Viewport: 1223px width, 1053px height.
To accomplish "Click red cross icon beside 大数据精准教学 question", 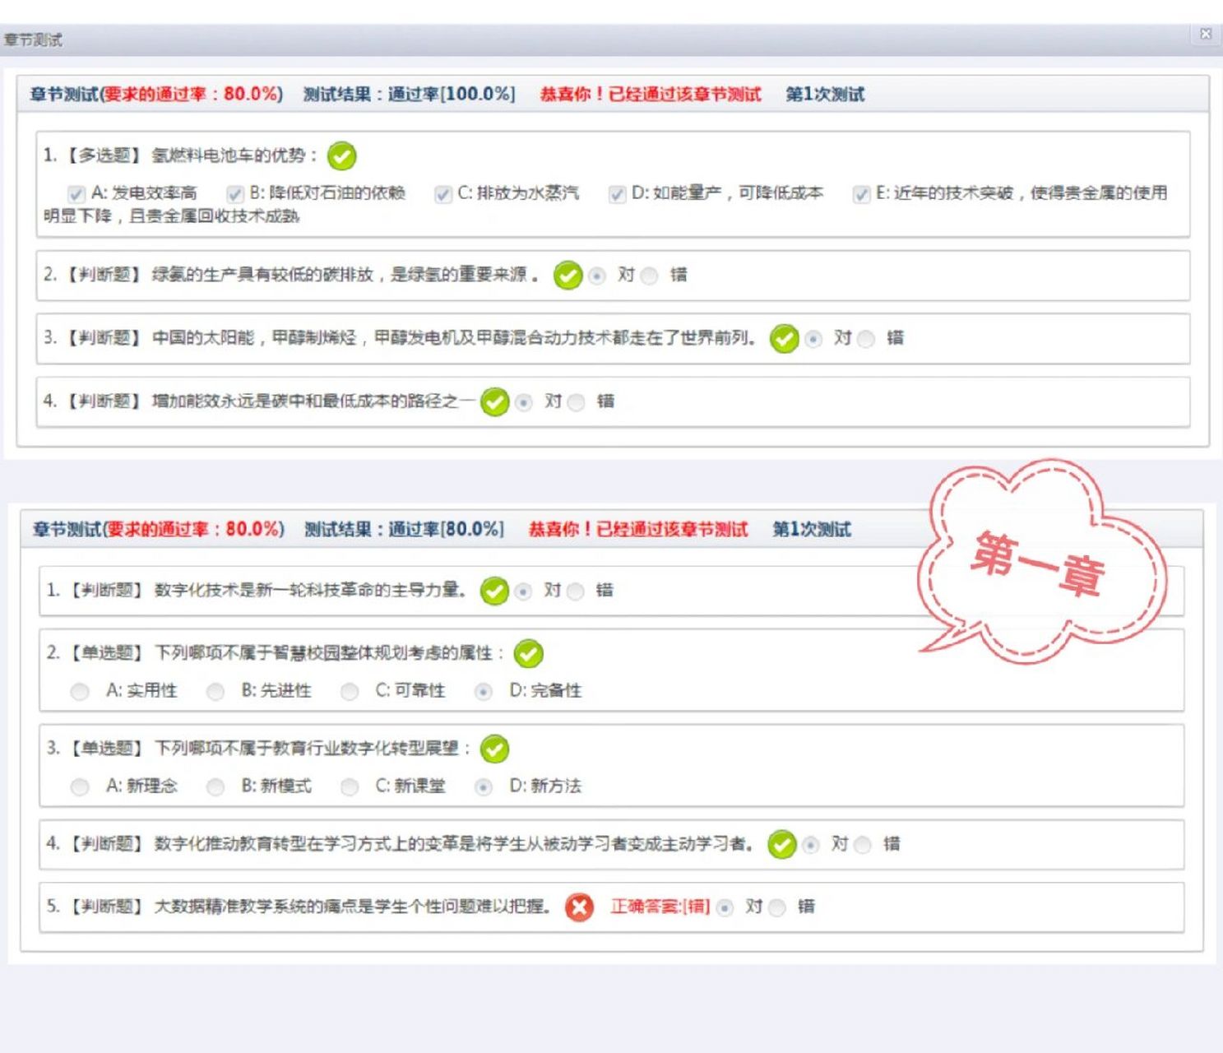I will coord(579,907).
